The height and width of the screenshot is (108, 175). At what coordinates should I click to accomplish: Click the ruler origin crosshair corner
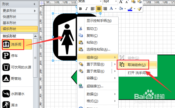(x=42, y=3)
